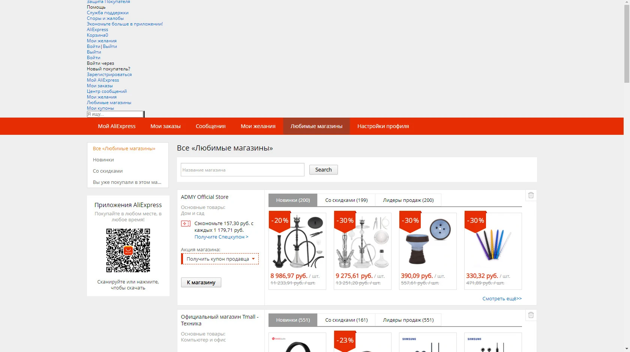Select 'Все «Любимые магазины»' in sidebar
The image size is (630, 352).
[124, 149]
